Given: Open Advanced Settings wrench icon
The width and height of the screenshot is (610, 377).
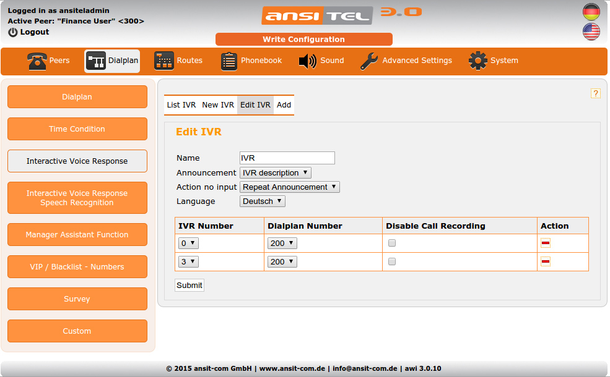Looking at the screenshot, I should coord(369,61).
